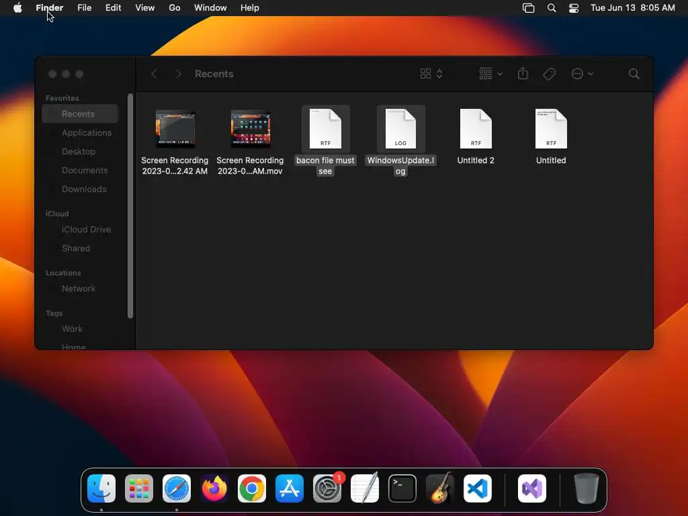Change Finder view mode with icon view switcher
The image size is (688, 516).
(431, 74)
